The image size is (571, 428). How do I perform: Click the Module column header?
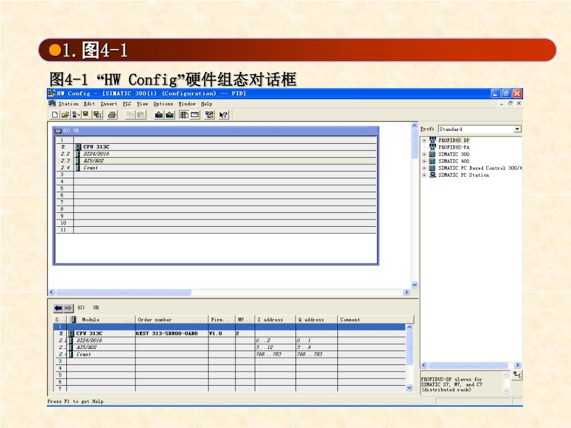click(x=101, y=319)
